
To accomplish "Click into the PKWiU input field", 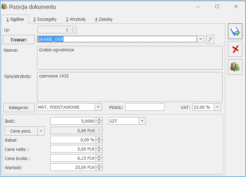I will 145,107.
